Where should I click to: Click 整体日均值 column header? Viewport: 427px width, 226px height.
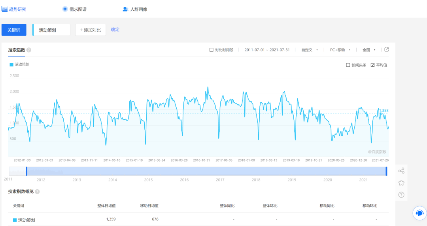(x=106, y=205)
